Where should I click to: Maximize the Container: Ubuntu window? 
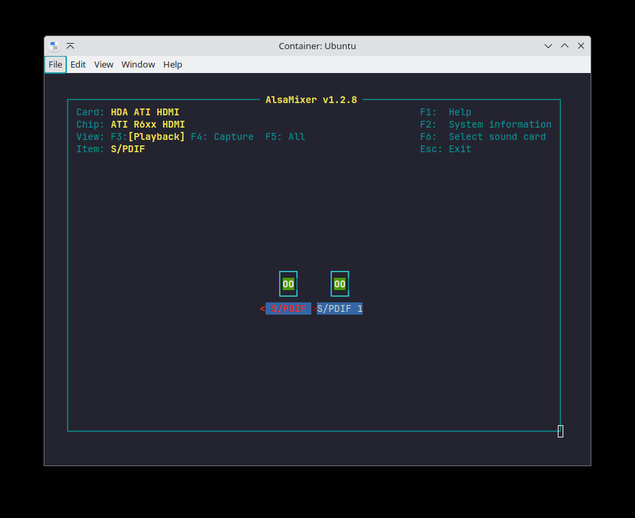pos(565,46)
